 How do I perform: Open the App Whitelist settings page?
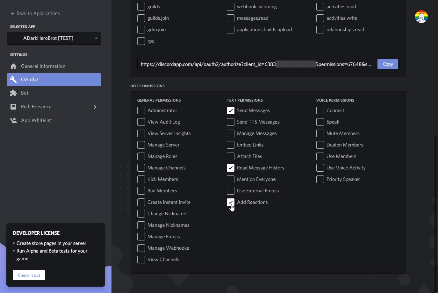coord(54,120)
